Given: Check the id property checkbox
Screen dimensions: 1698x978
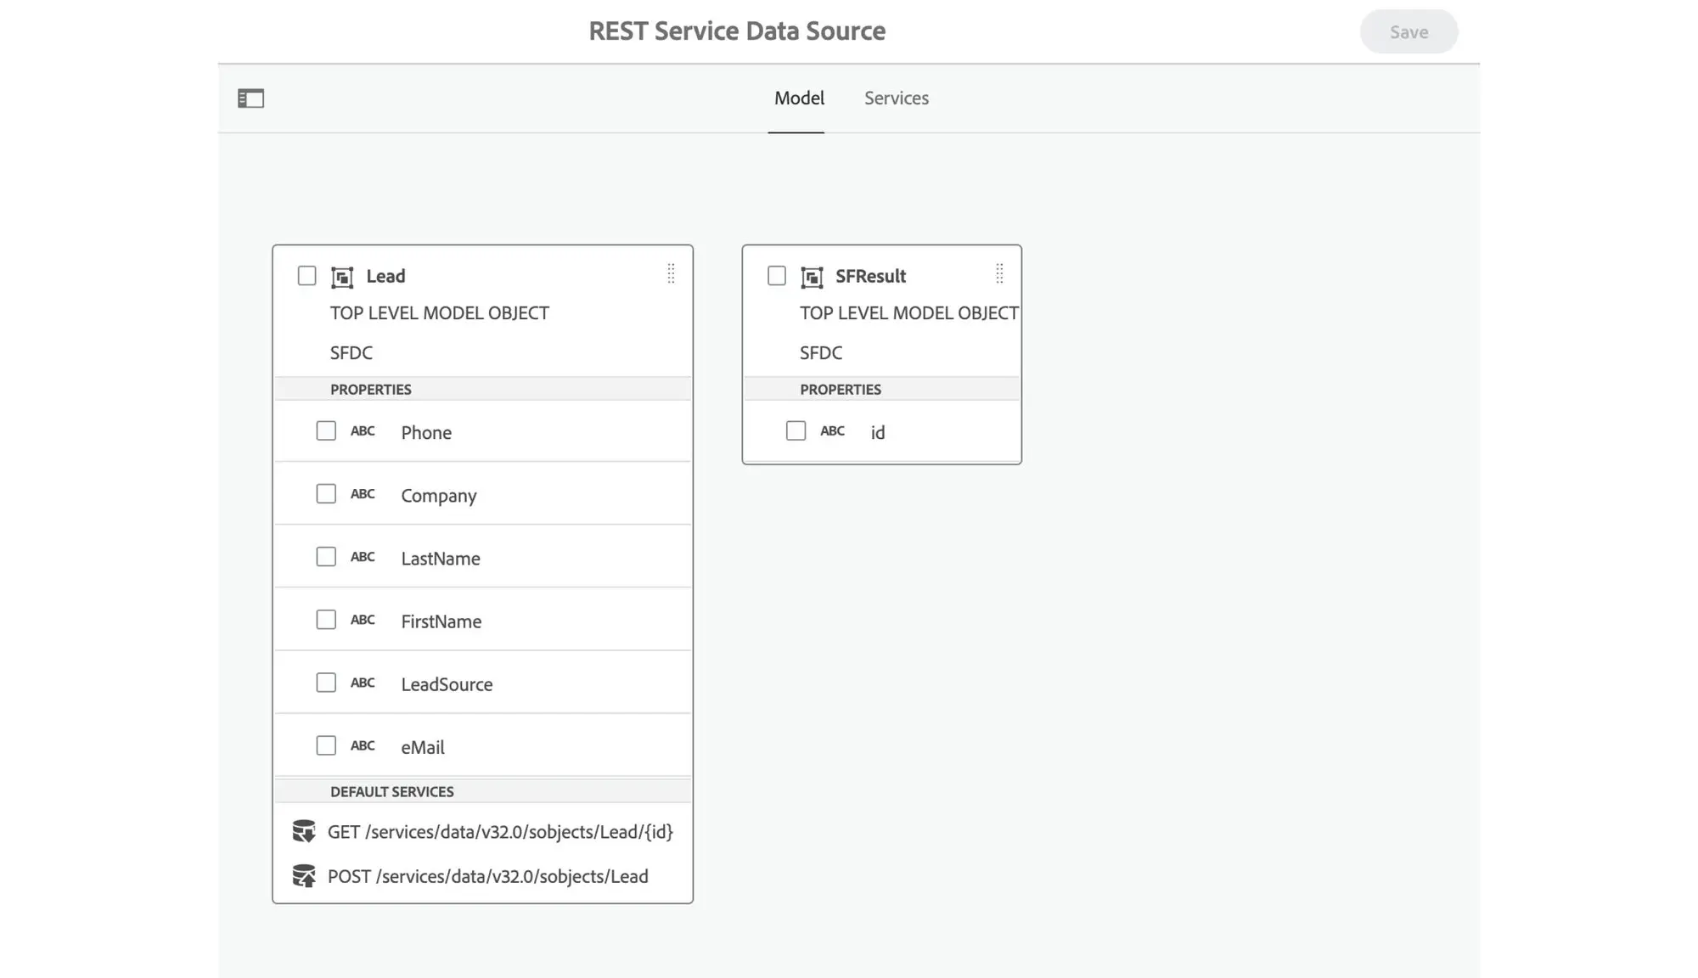Looking at the screenshot, I should click(x=796, y=430).
